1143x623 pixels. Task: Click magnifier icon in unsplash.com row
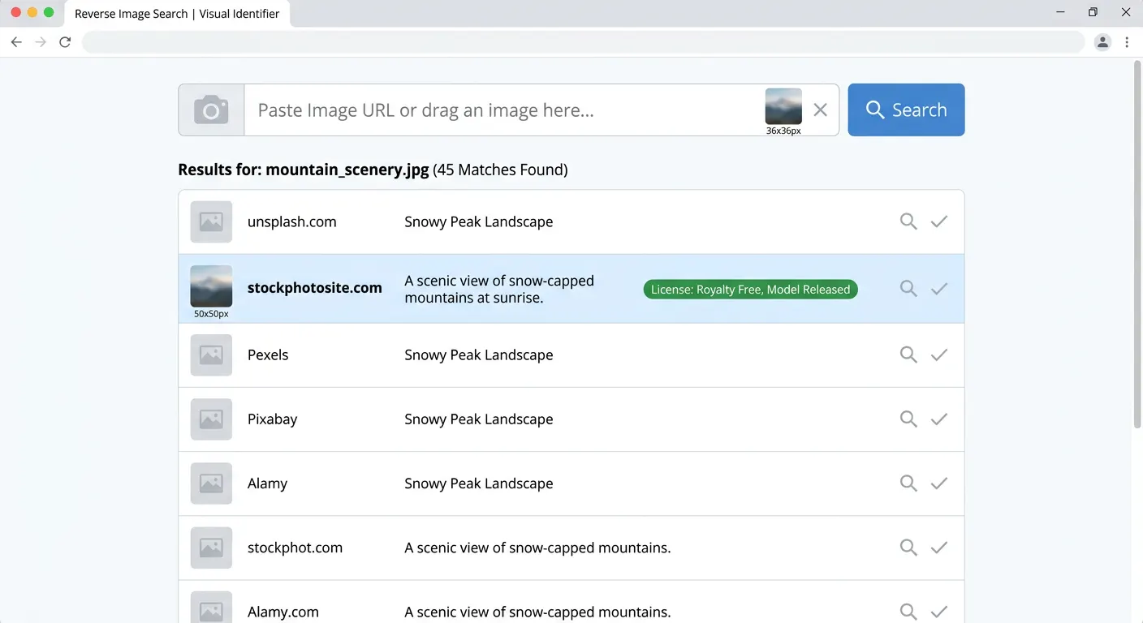point(908,221)
